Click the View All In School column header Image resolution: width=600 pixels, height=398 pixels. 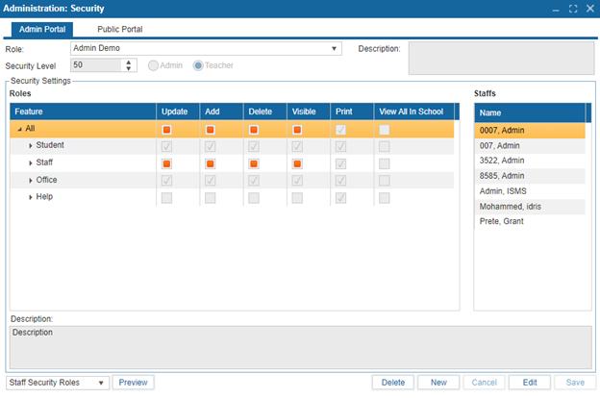click(414, 112)
